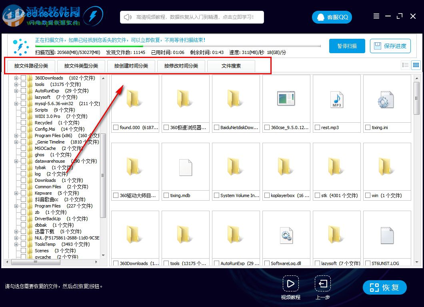
Task: Switch to the 按文件类型分类 tab
Action: [81, 66]
